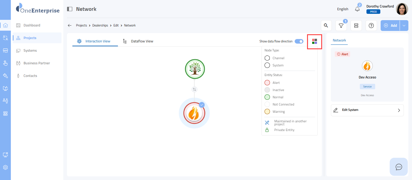The image size is (412, 180).
Task: Open Systems in the sidebar menu
Action: coord(30,50)
